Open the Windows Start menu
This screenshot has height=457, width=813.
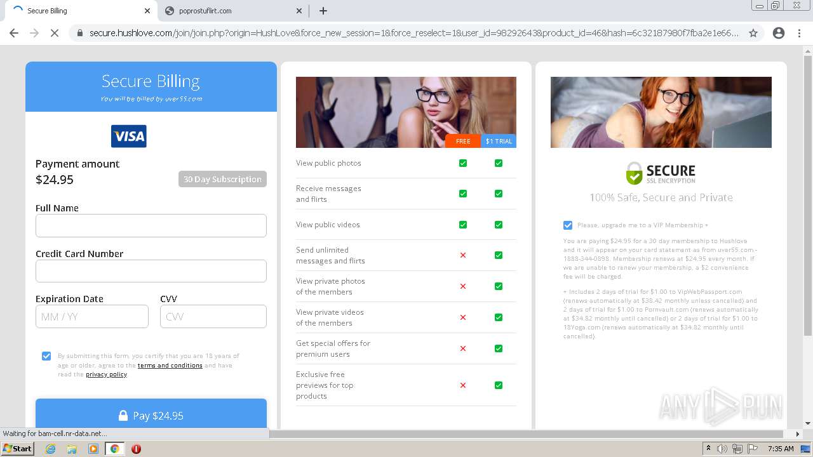click(18, 449)
